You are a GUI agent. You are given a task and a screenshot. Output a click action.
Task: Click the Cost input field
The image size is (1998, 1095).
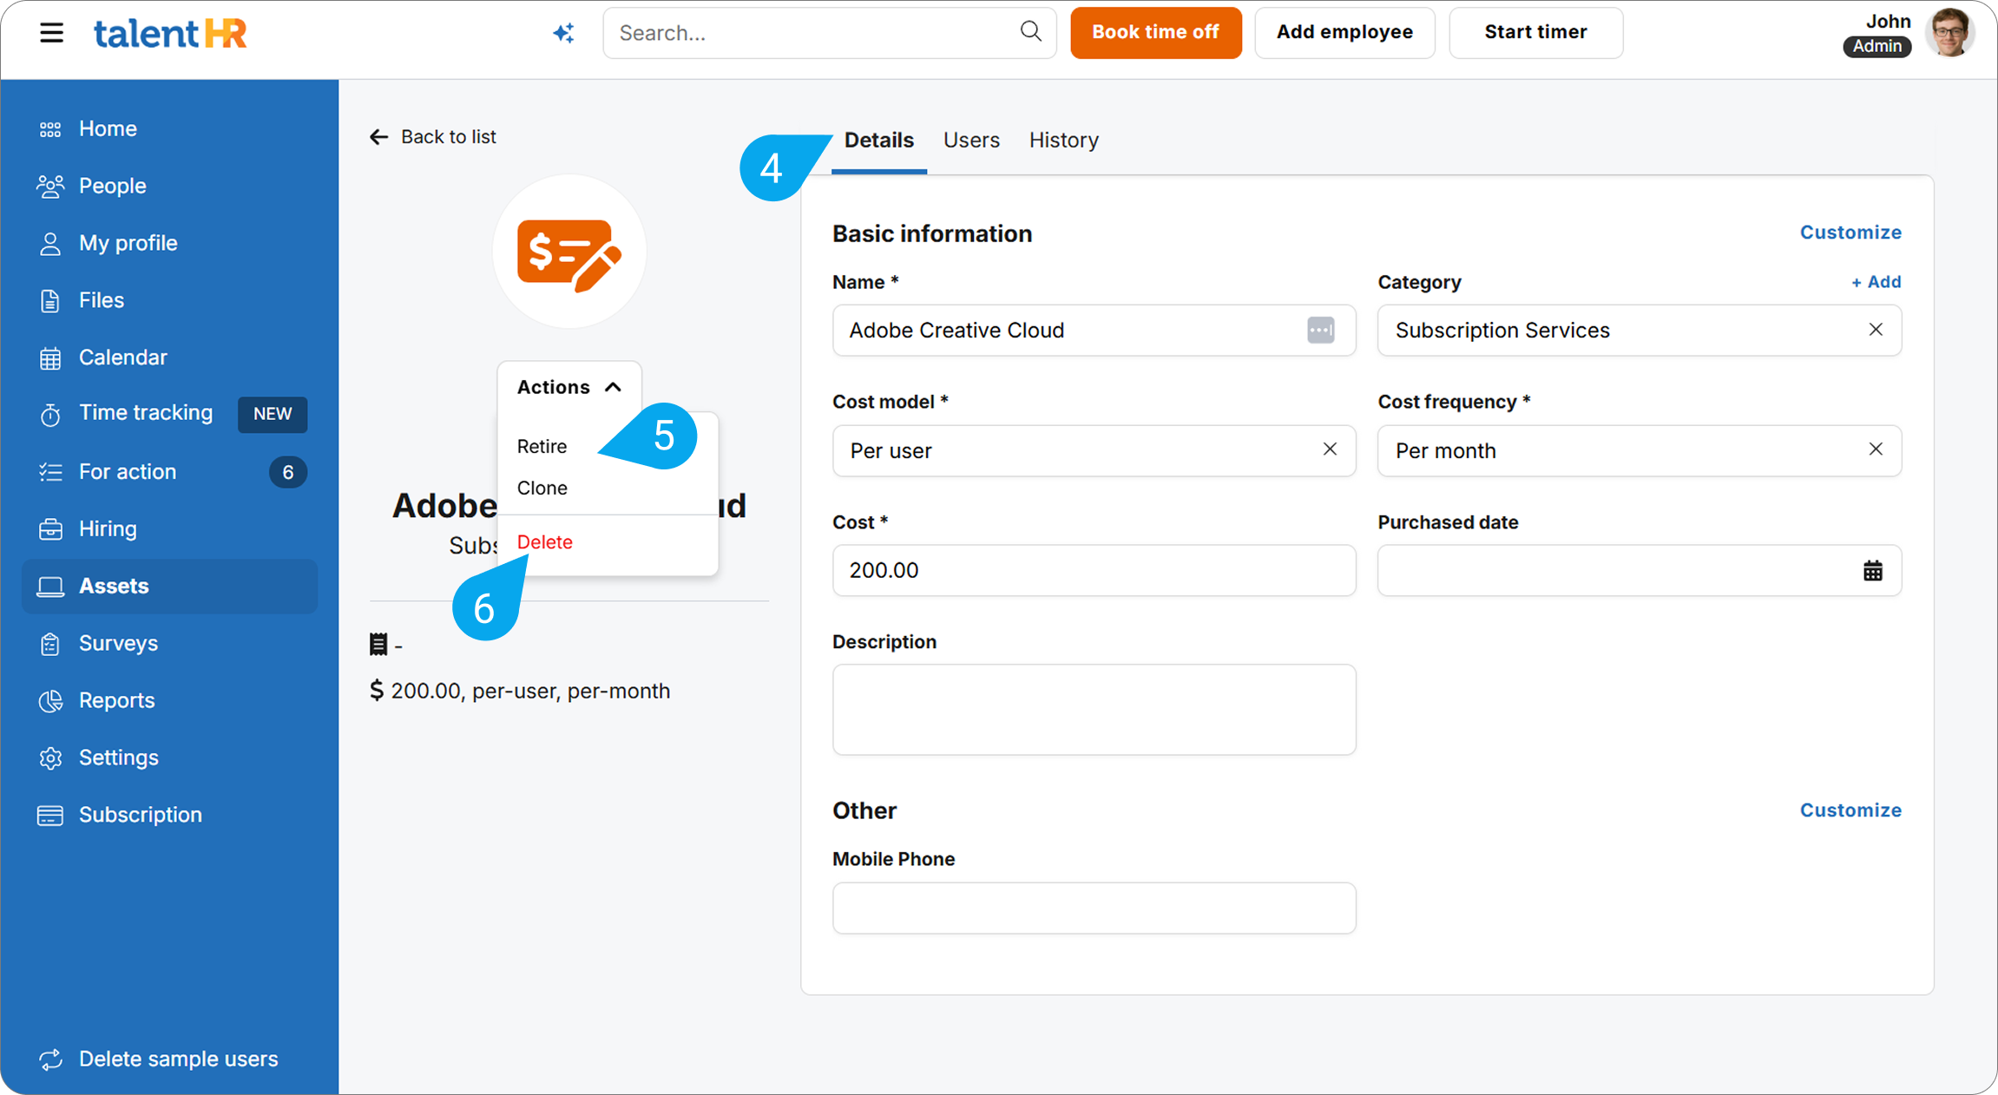1094,570
